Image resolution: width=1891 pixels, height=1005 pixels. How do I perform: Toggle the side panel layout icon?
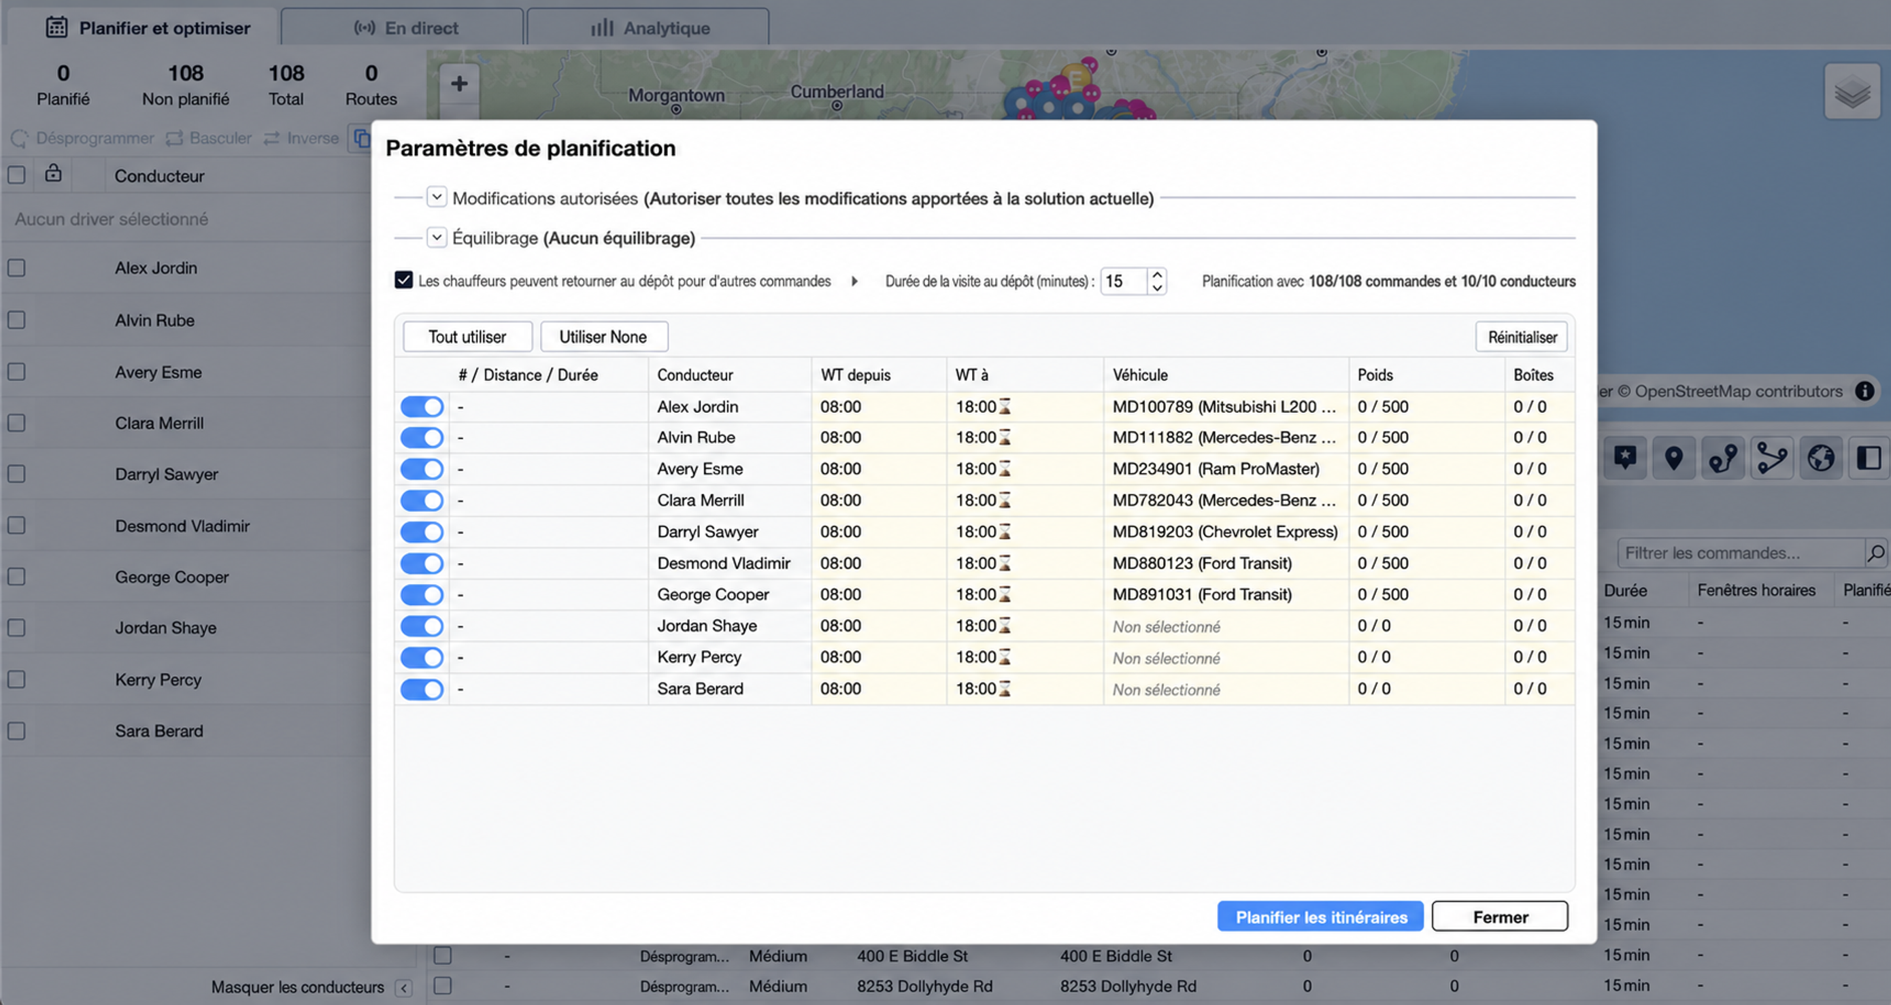(x=1869, y=458)
